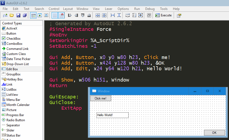Select Month Calendar control type
This screenshot has width=229, height=140.
22,105
